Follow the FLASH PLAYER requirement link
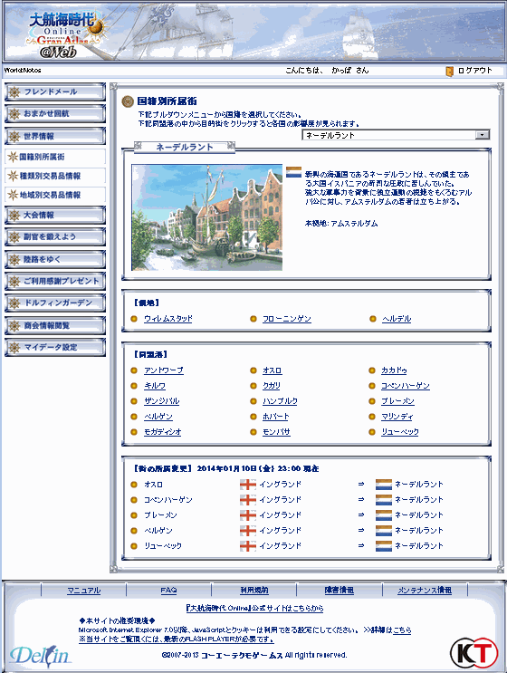The image size is (507, 673). click(x=176, y=639)
